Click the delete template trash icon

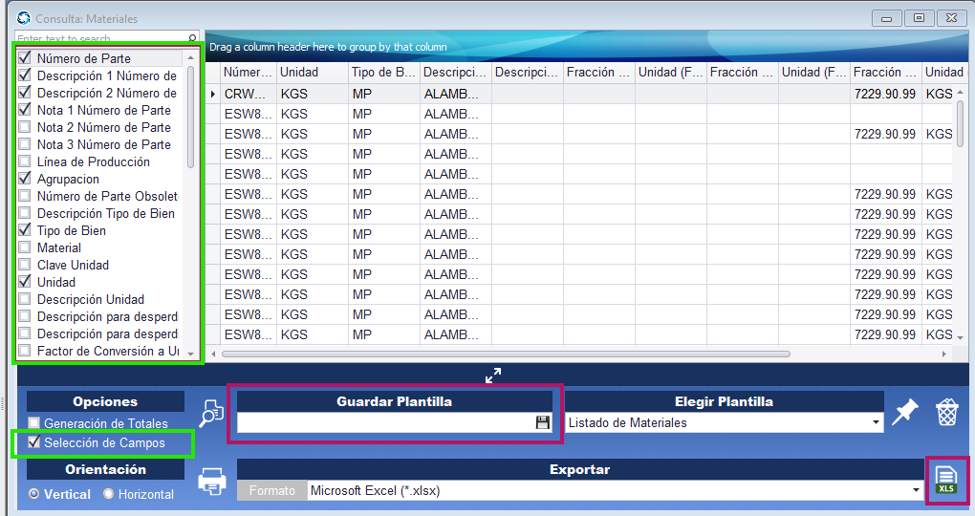[x=946, y=413]
